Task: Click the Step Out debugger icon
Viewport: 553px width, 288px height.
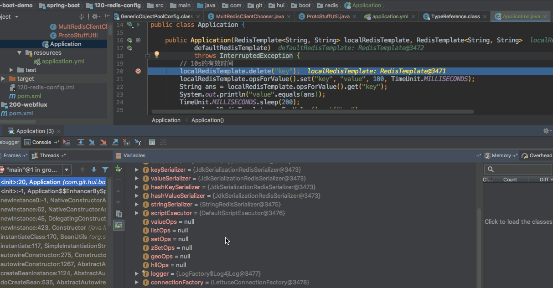Action: coord(115,142)
